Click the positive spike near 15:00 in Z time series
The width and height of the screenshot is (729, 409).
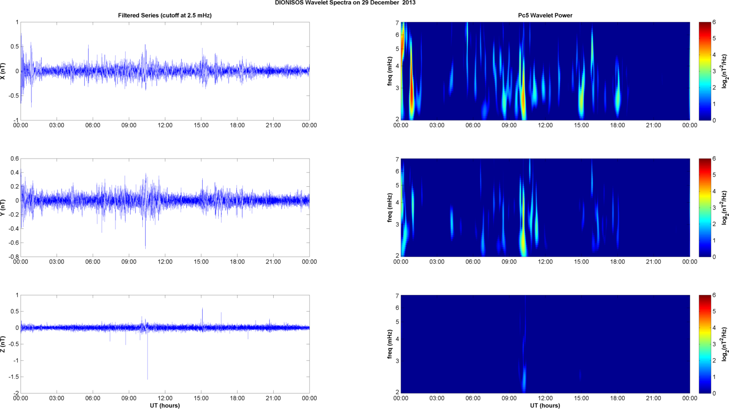pos(202,317)
